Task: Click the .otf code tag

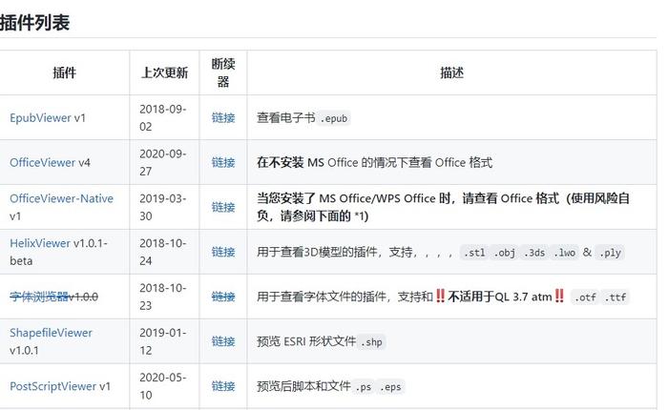Action: 585,297
